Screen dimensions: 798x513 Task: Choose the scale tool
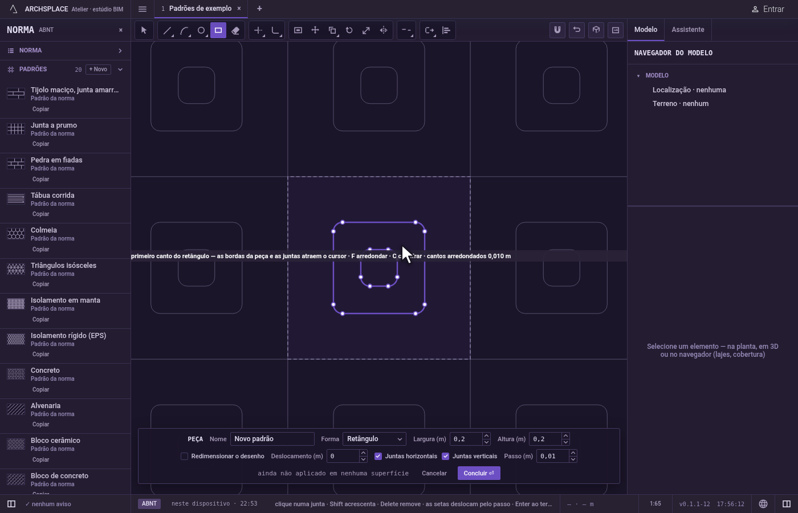(367, 30)
